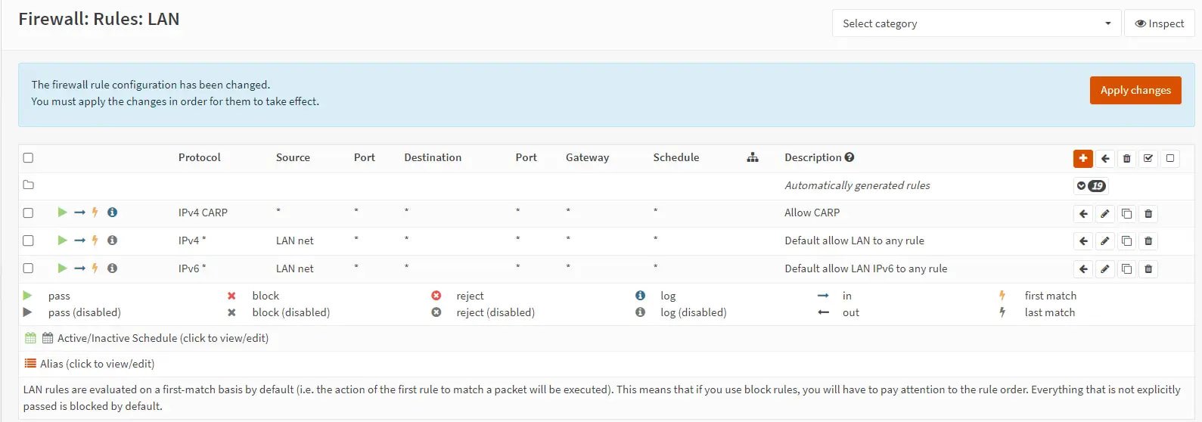Clone the Default allow LAN to any rule
The width and height of the screenshot is (1202, 422).
point(1126,241)
